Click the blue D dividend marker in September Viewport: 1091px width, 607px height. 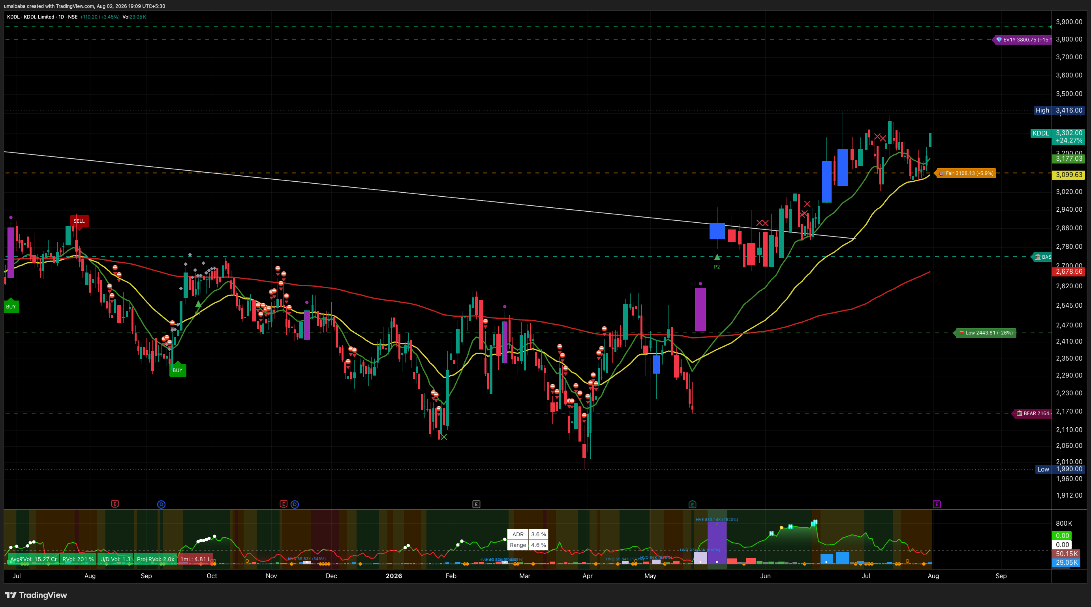point(161,504)
